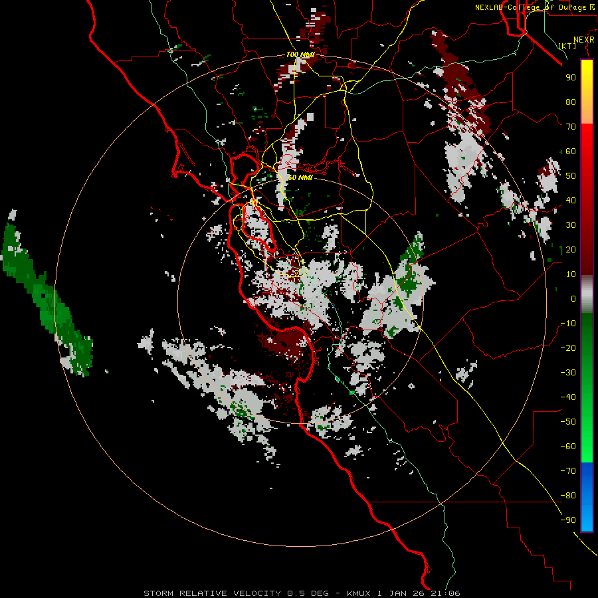Click the "0.5 DEG" elevation text

(308, 593)
